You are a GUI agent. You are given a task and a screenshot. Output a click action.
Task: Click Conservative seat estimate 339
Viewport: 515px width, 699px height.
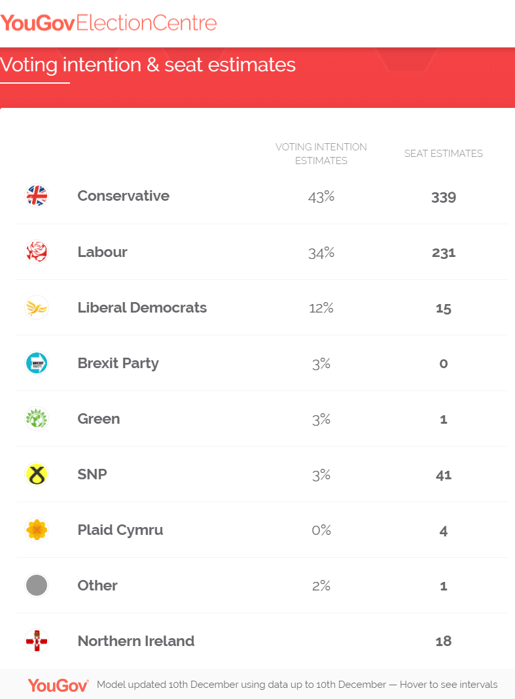444,197
